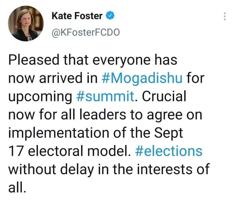238x201 pixels.
Task: Open the three-dot more options menu
Action: (225, 16)
